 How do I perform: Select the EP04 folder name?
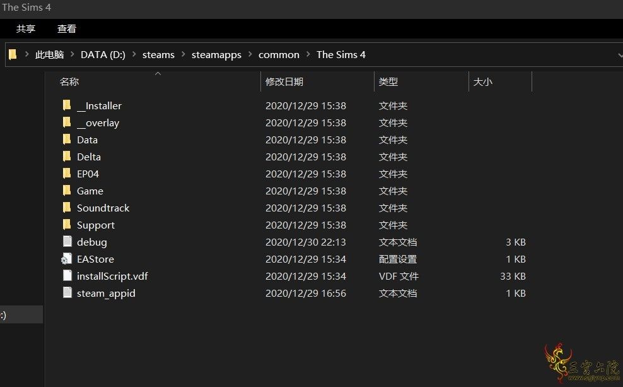tap(88, 174)
